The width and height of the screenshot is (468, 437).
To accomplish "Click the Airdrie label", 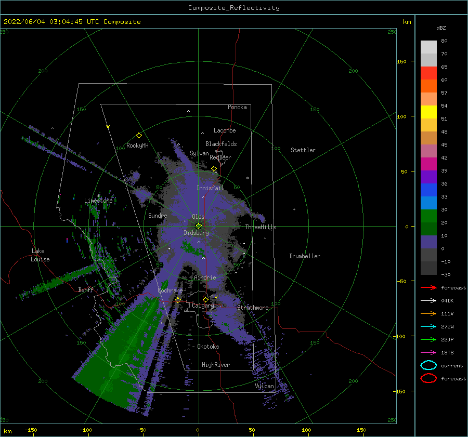I will click(205, 277).
